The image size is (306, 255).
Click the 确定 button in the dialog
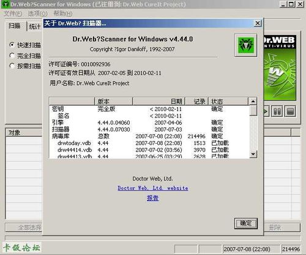click(246, 223)
